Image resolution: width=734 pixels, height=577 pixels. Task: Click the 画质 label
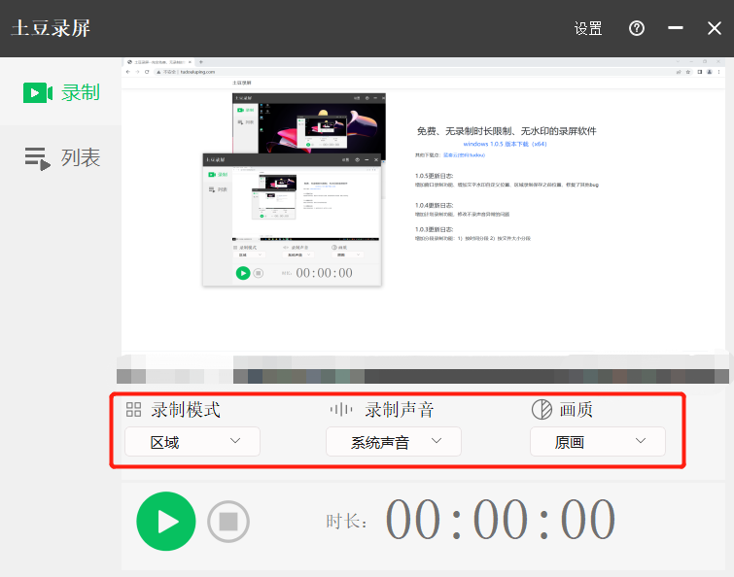pyautogui.click(x=577, y=410)
